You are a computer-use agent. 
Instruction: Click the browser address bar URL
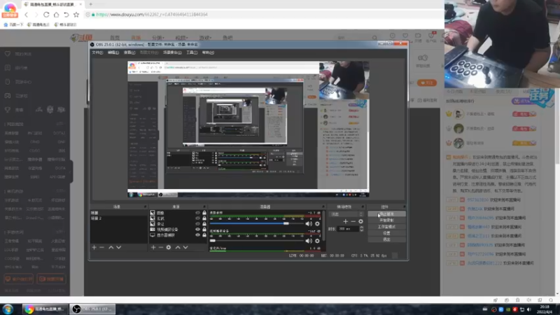(x=152, y=15)
